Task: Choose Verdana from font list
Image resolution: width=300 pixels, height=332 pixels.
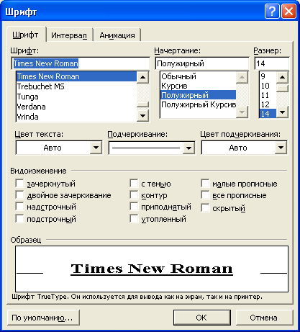Action: (x=76, y=107)
